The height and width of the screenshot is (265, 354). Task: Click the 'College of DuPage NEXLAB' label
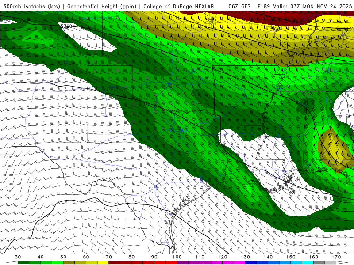coord(178,6)
